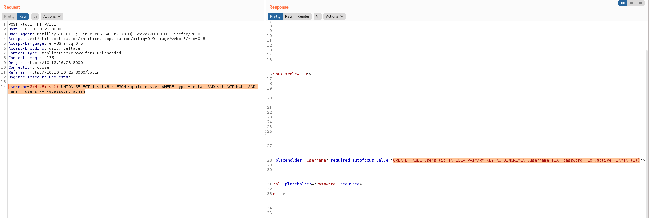Image resolution: width=649 pixels, height=218 pixels.
Task: Click the 'Content-Length: 136' line
Action: pos(31,58)
